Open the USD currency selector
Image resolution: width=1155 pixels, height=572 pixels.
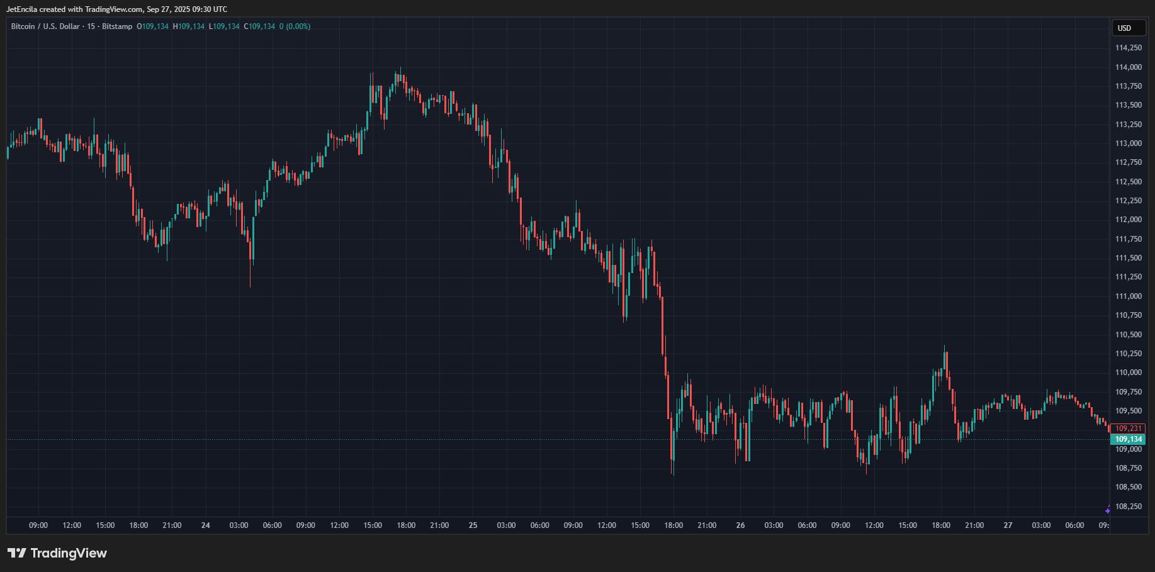1124,28
